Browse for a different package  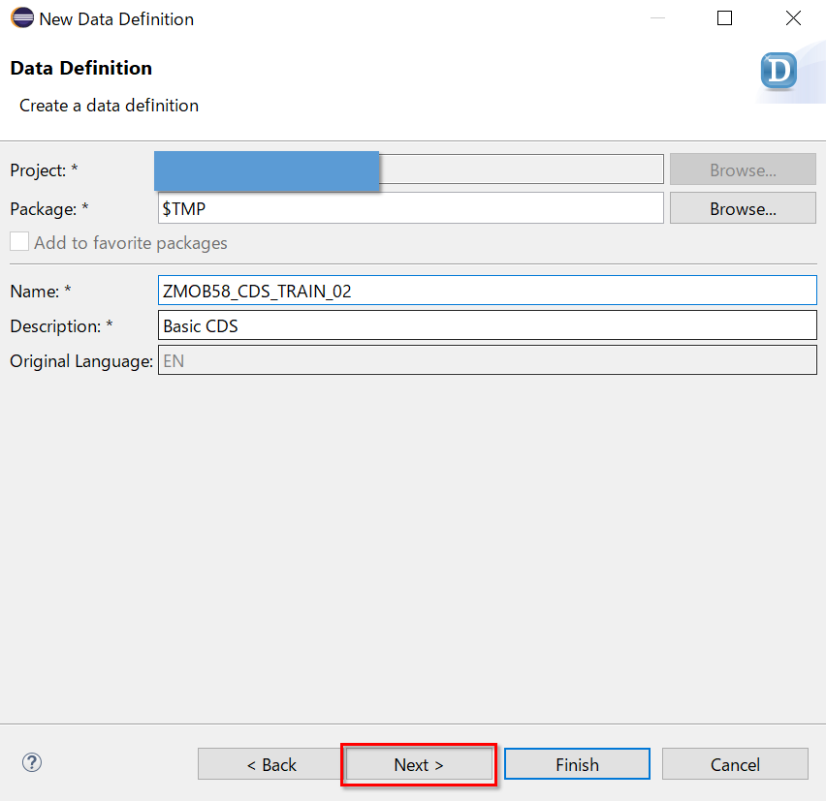743,207
